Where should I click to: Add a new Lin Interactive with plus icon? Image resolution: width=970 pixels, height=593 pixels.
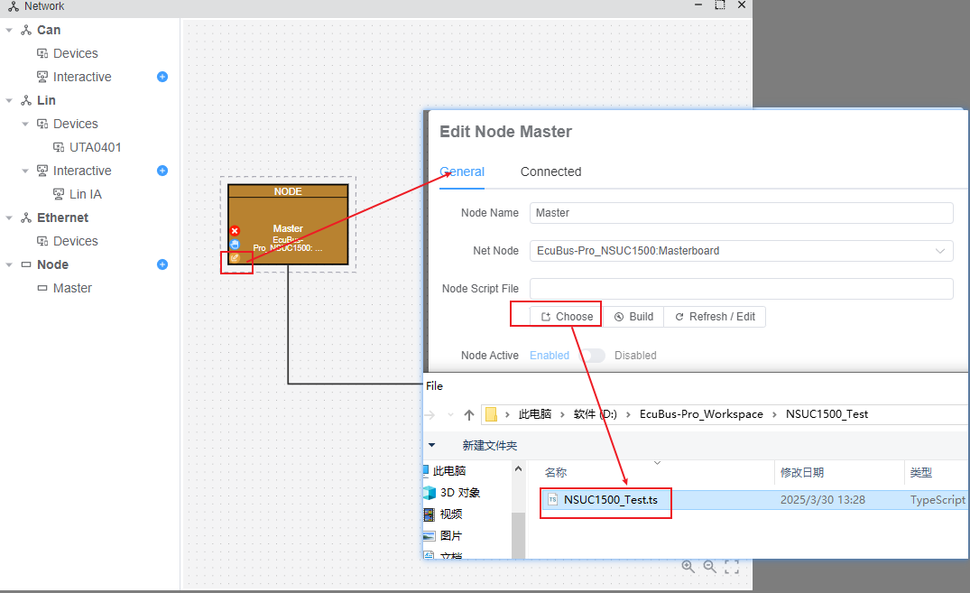(x=162, y=171)
